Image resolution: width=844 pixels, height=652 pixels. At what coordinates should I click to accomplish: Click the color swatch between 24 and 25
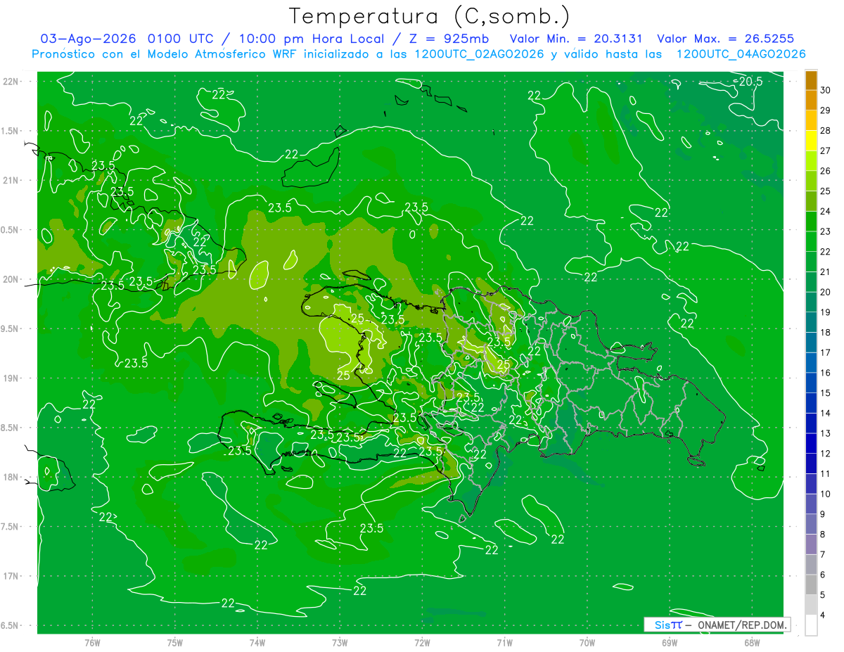(811, 201)
